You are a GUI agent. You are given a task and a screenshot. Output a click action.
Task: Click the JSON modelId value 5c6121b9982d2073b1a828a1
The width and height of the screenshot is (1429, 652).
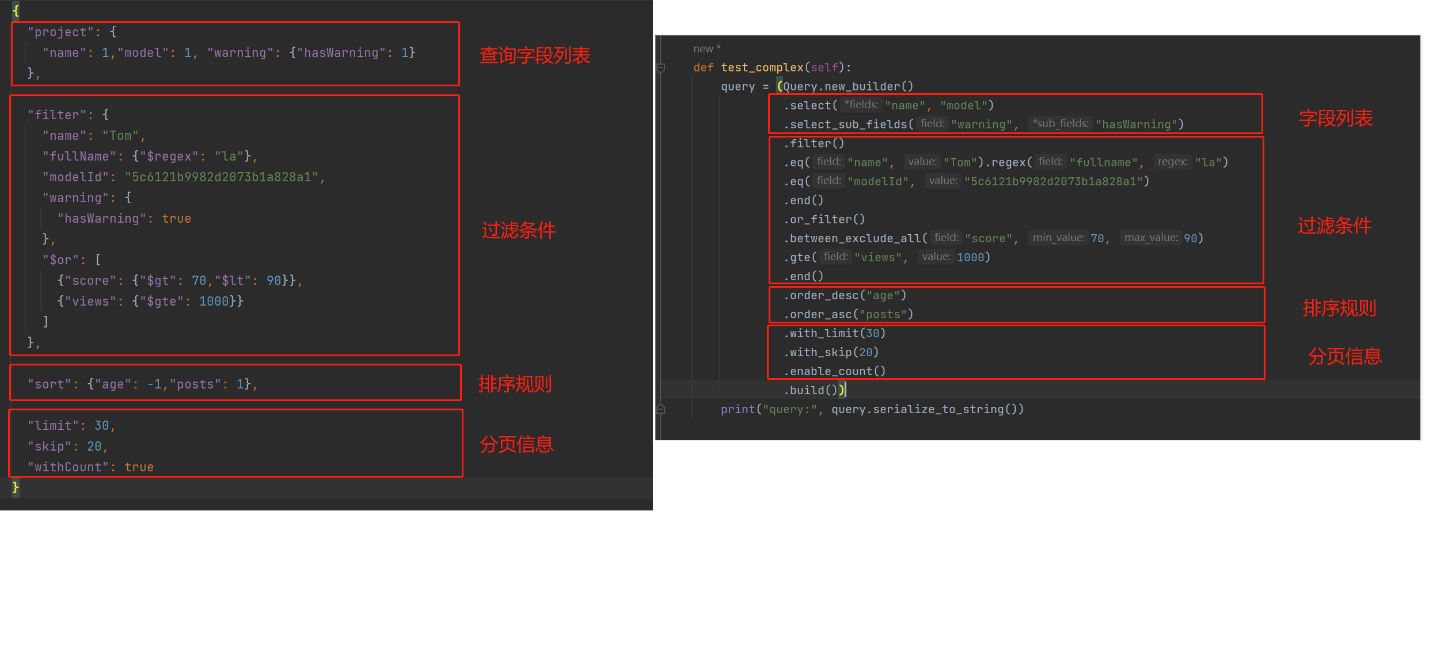click(222, 177)
